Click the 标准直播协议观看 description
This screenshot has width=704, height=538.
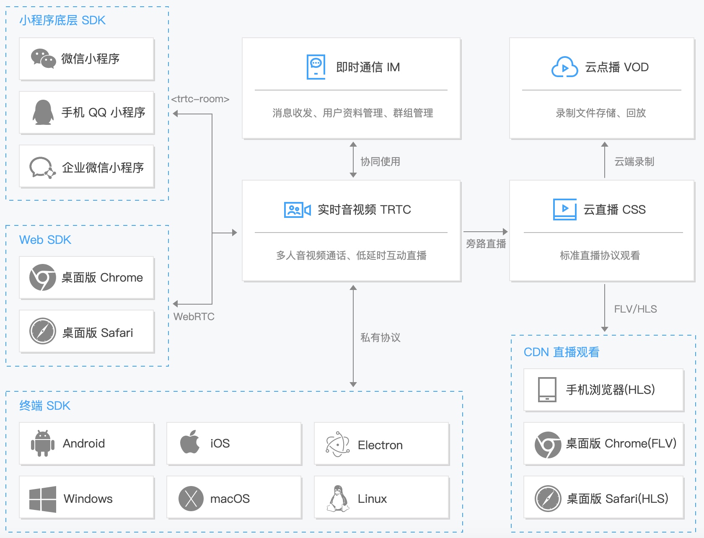(x=600, y=256)
